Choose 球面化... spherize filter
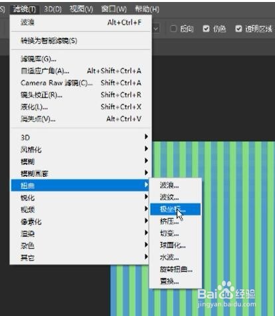The image size is (275, 316). coord(175,245)
